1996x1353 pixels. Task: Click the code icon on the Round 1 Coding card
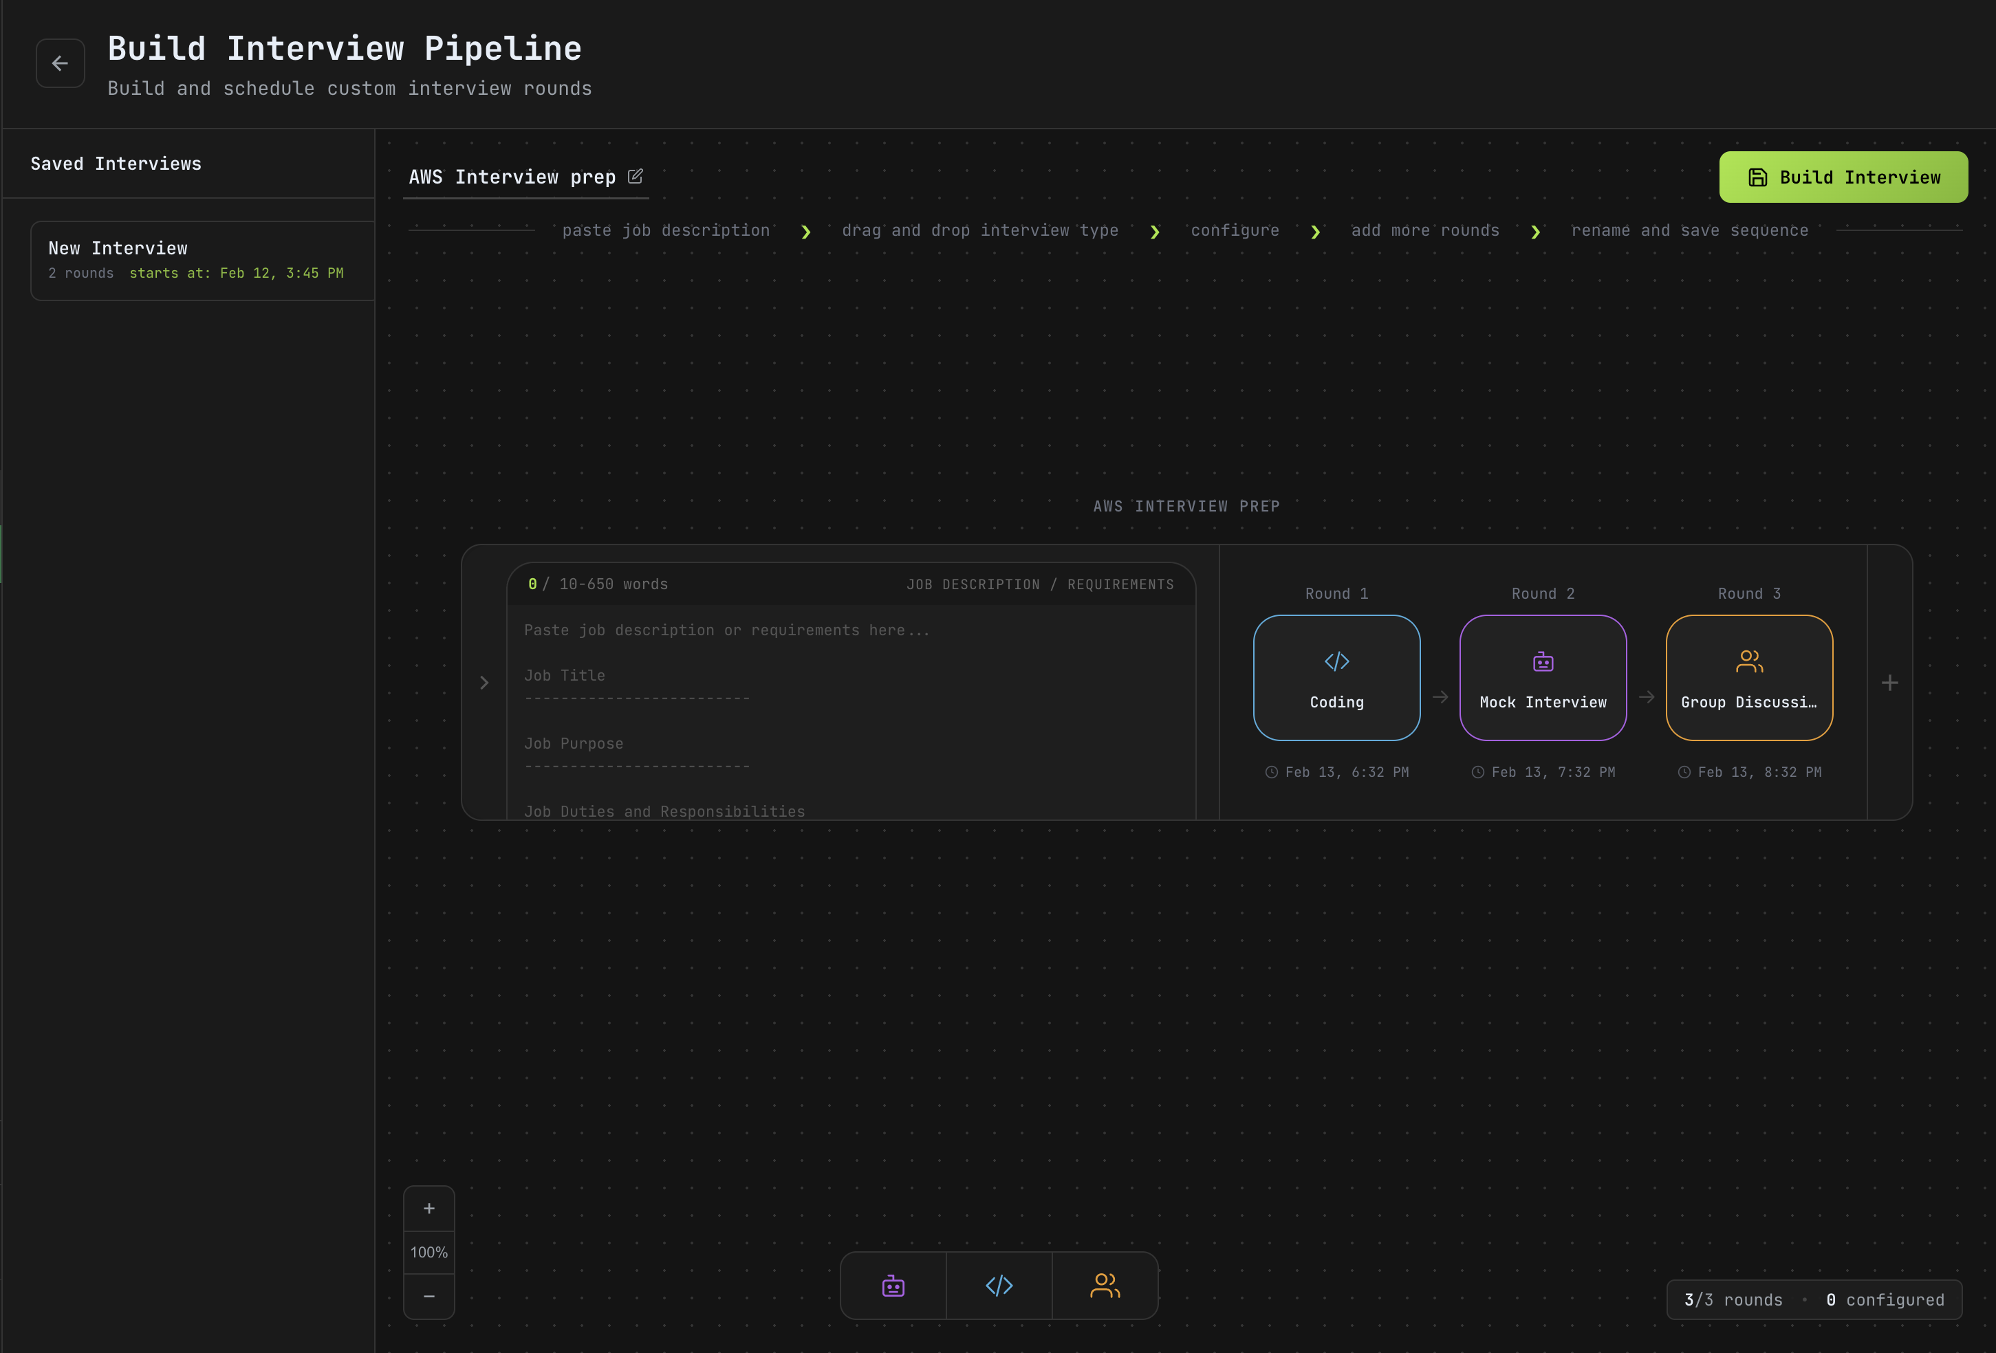tap(1336, 661)
